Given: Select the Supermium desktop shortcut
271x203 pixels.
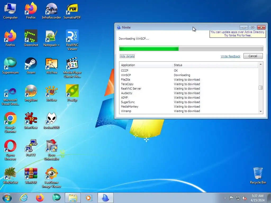Looking at the screenshot, I should tap(10, 66).
